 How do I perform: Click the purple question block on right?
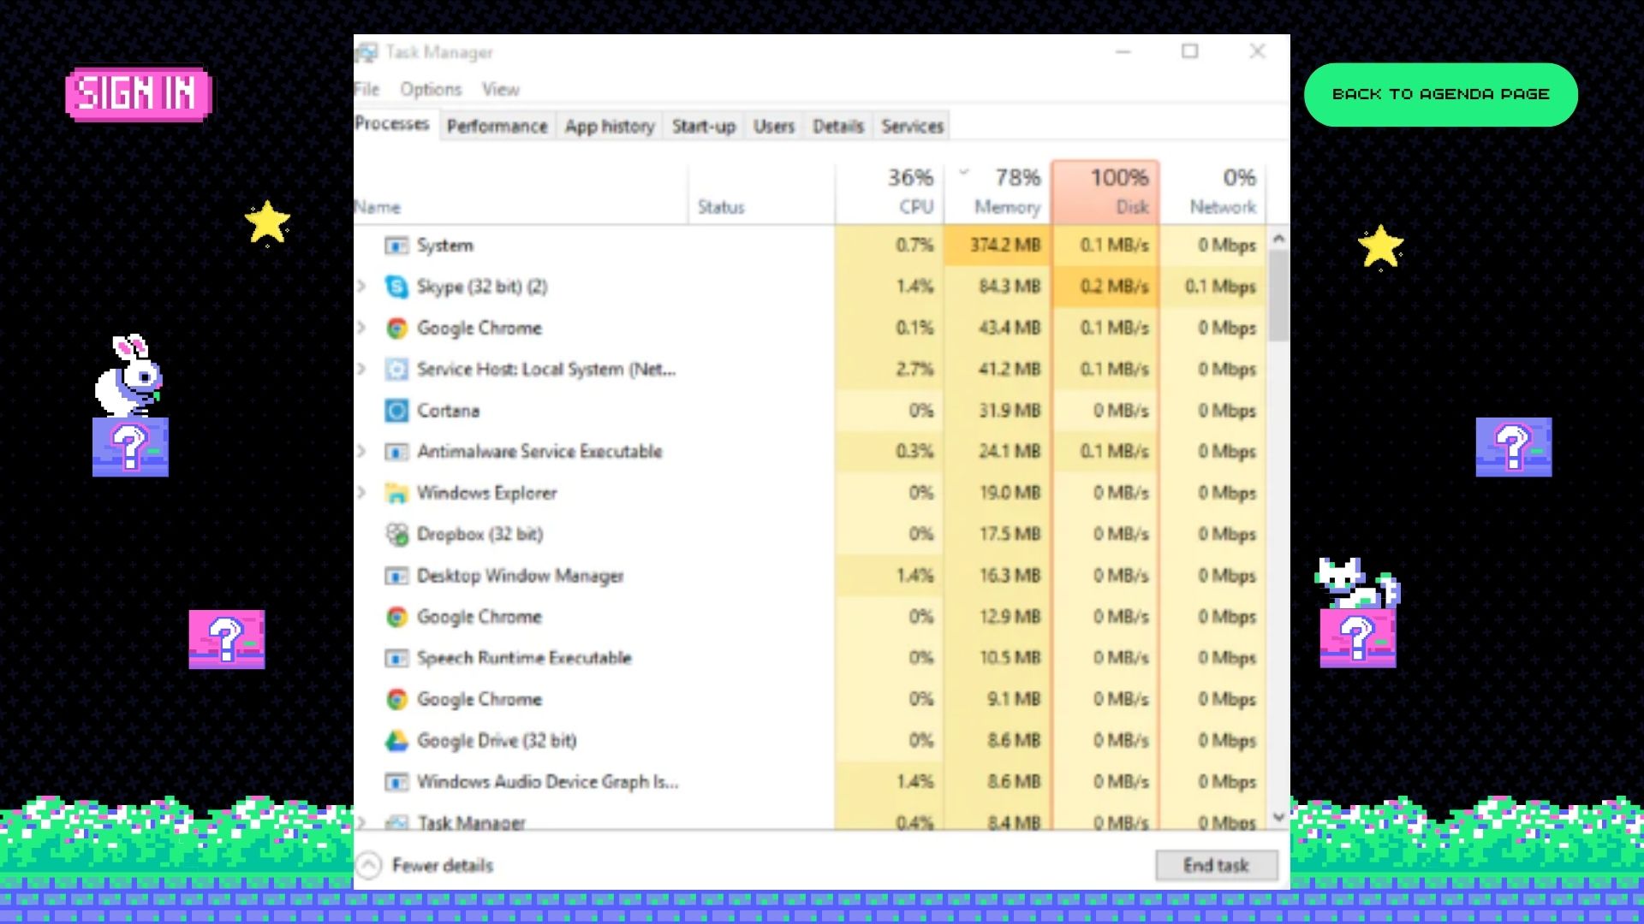1513,447
